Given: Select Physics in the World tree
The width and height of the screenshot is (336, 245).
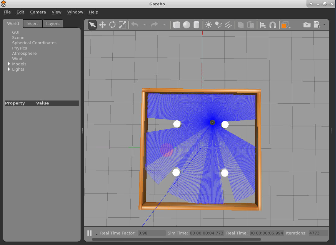Looking at the screenshot, I should 19,48.
